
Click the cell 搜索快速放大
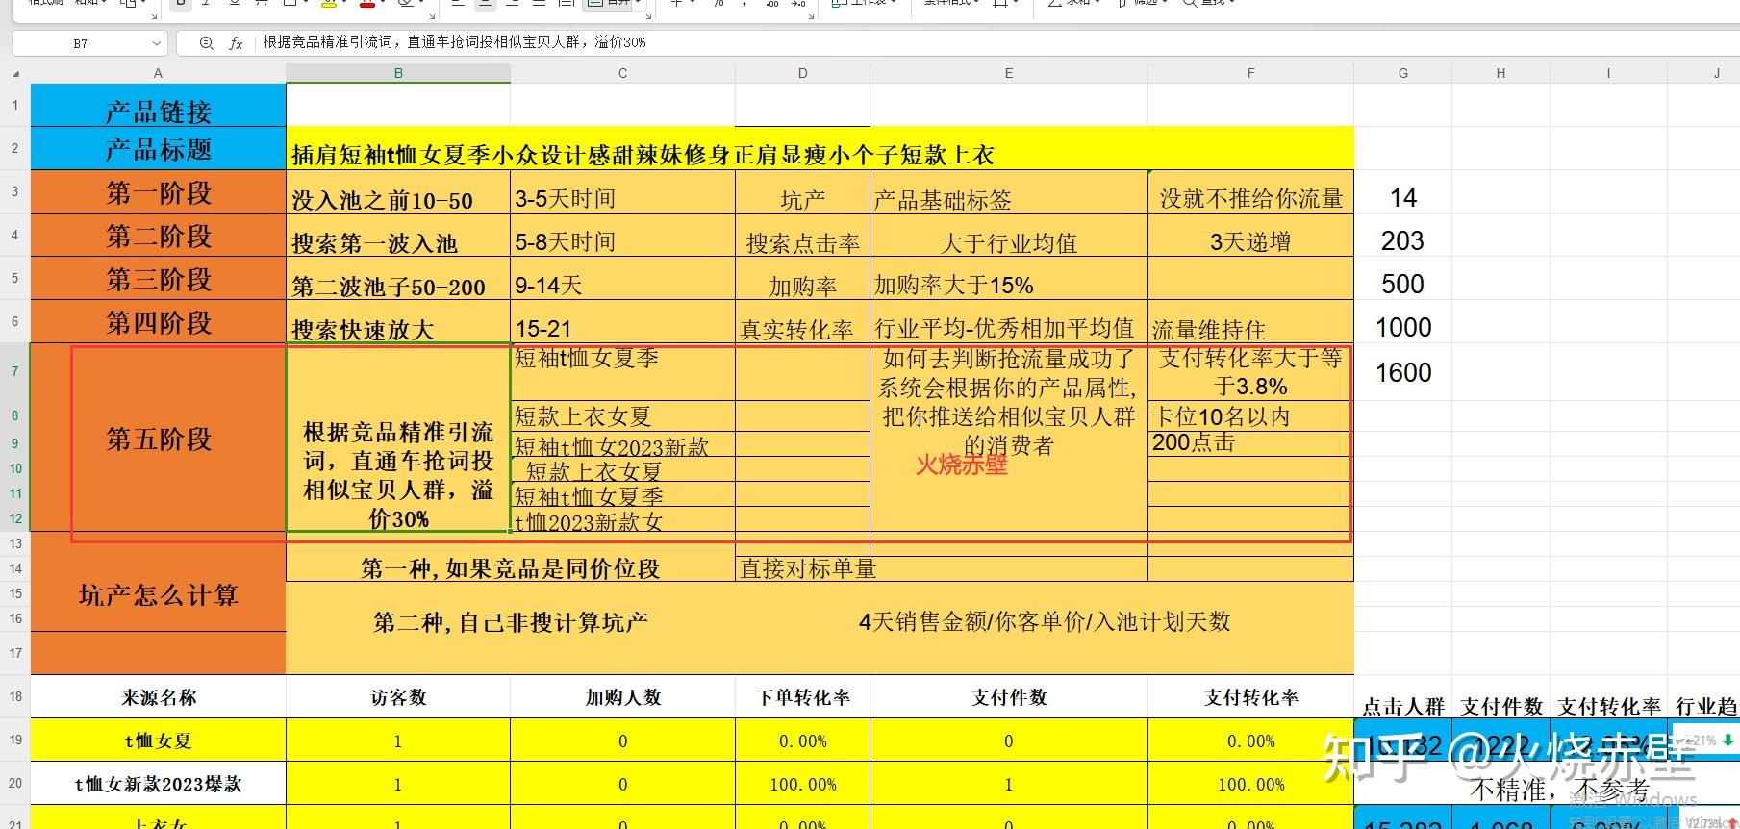(x=398, y=322)
